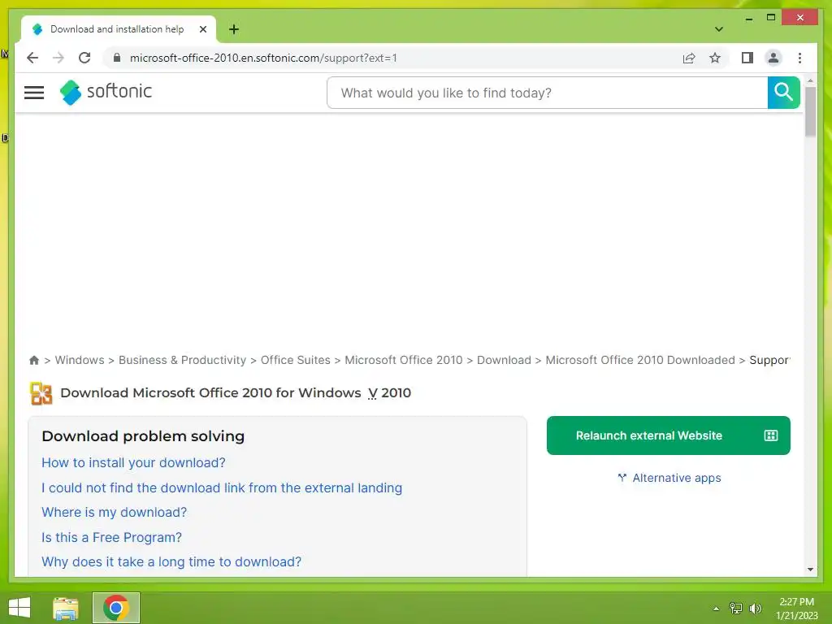This screenshot has width=832, height=624.
Task: Bookmark this page with the star icon
Action: coord(715,58)
